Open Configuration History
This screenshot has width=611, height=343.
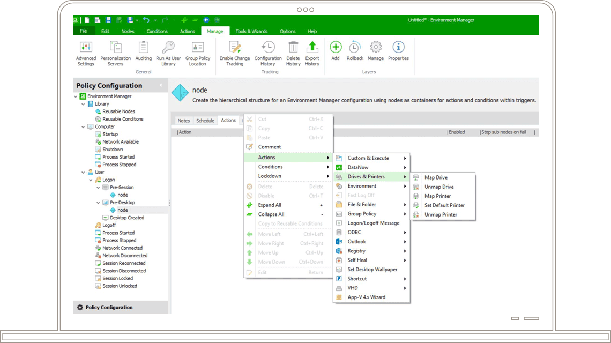pyautogui.click(x=267, y=54)
